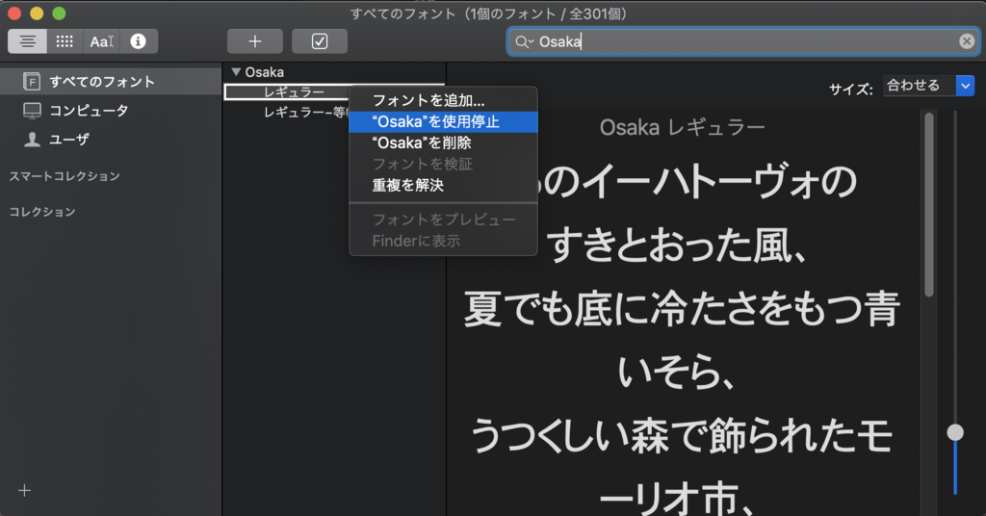The width and height of the screenshot is (986, 516).
Task: Click the green fullscreen window button
Action: coord(59,13)
